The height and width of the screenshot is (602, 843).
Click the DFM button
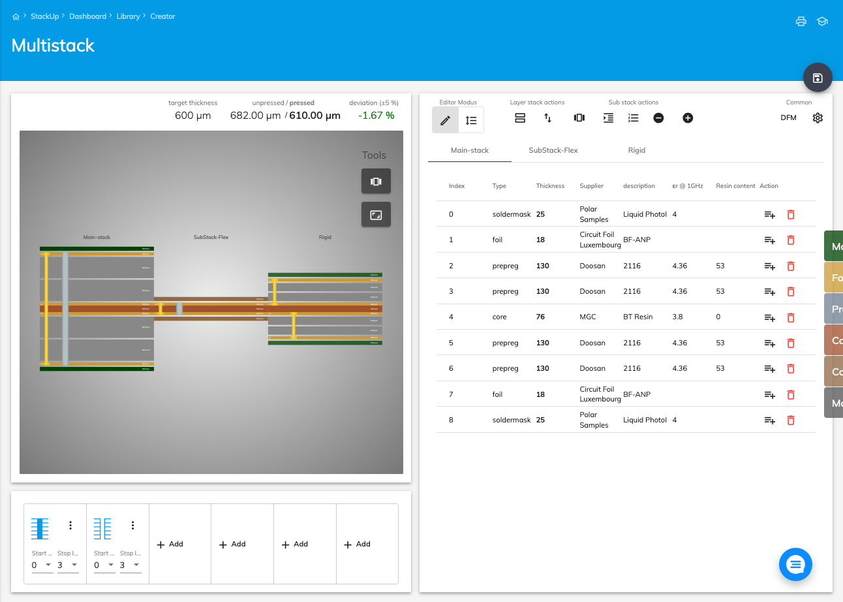[x=788, y=118]
